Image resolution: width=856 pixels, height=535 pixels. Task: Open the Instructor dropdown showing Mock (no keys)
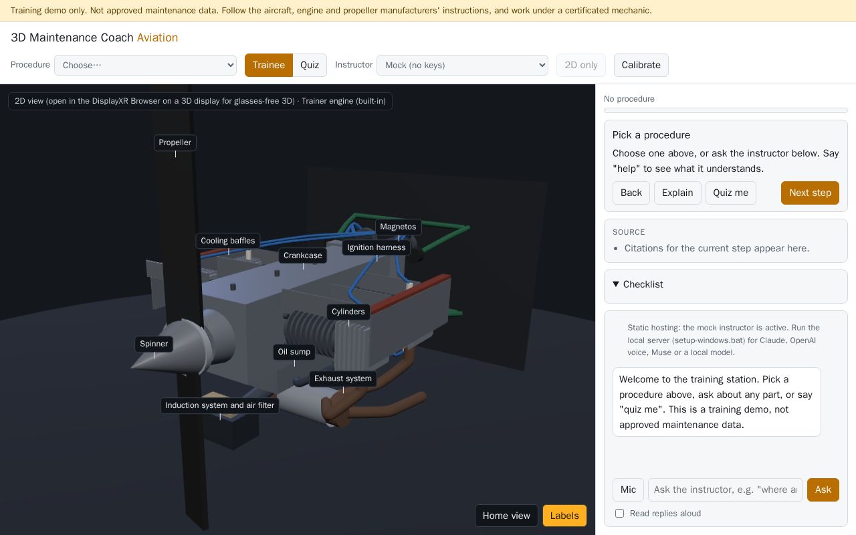click(x=462, y=65)
